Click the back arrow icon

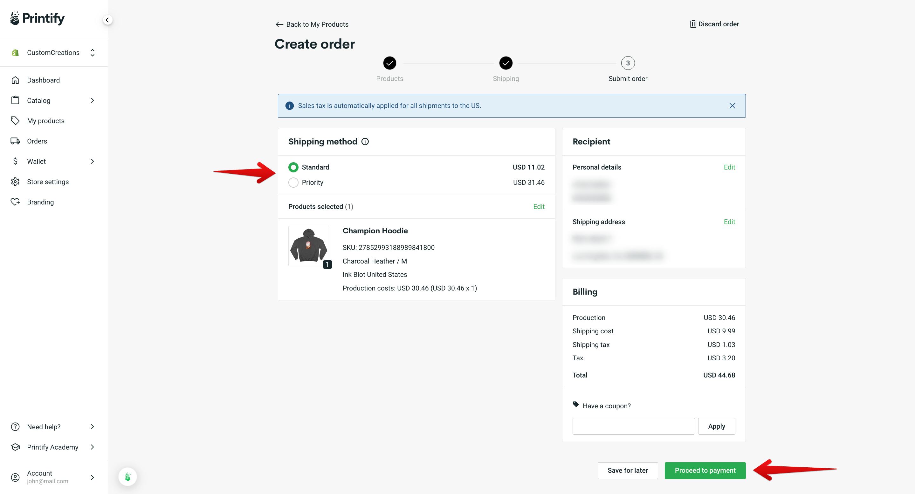click(x=279, y=24)
